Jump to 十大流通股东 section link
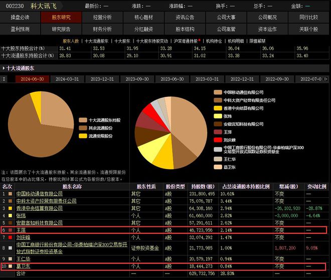The height and width of the screenshot is (280, 331). 96,41
